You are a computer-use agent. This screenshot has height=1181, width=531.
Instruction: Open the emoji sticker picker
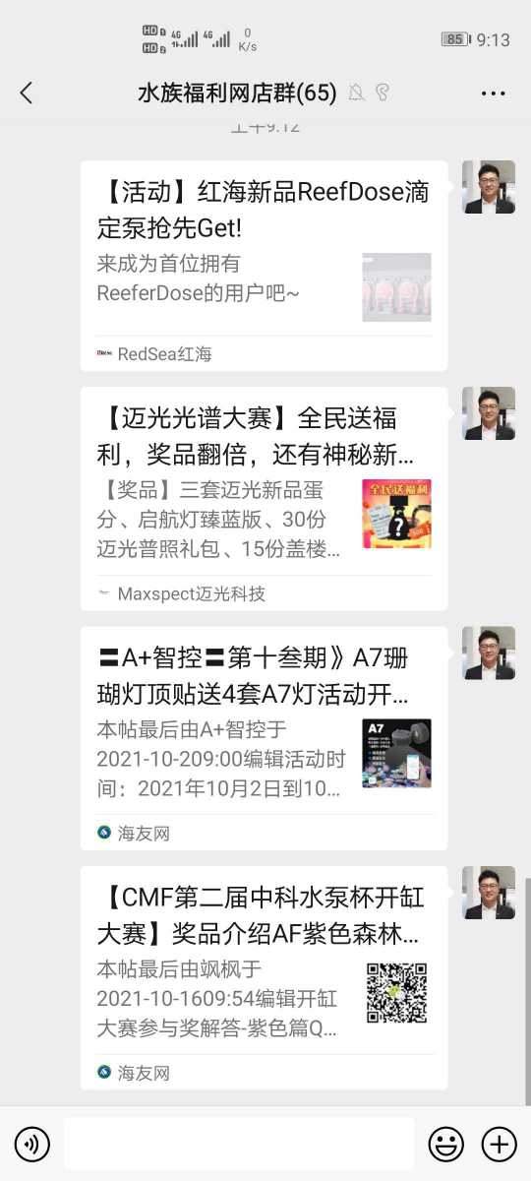(x=446, y=1144)
